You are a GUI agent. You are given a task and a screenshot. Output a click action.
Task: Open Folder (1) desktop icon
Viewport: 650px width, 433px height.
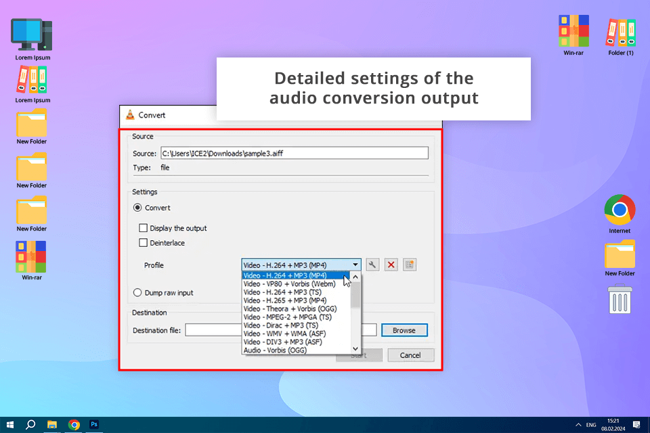pos(621,32)
